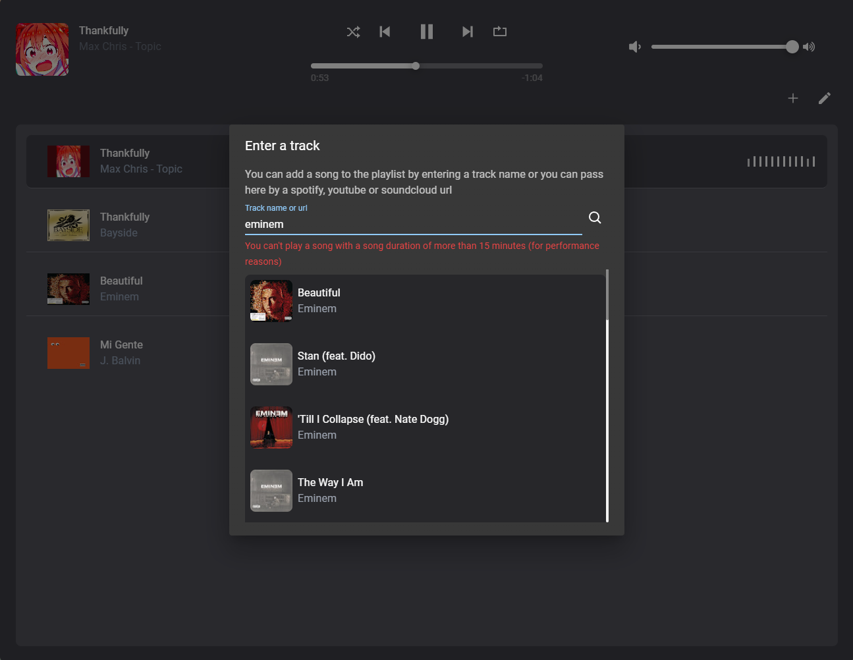
Task: Go back to the previous track
Action: (385, 31)
